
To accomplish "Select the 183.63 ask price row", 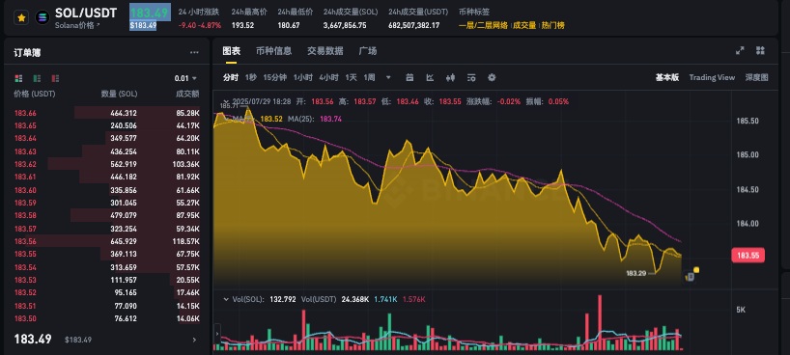I will click(107, 151).
